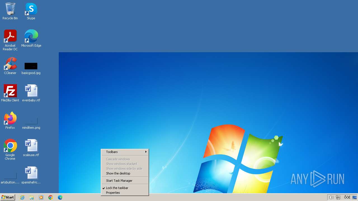Select the spanishafric document icon

tap(31, 175)
